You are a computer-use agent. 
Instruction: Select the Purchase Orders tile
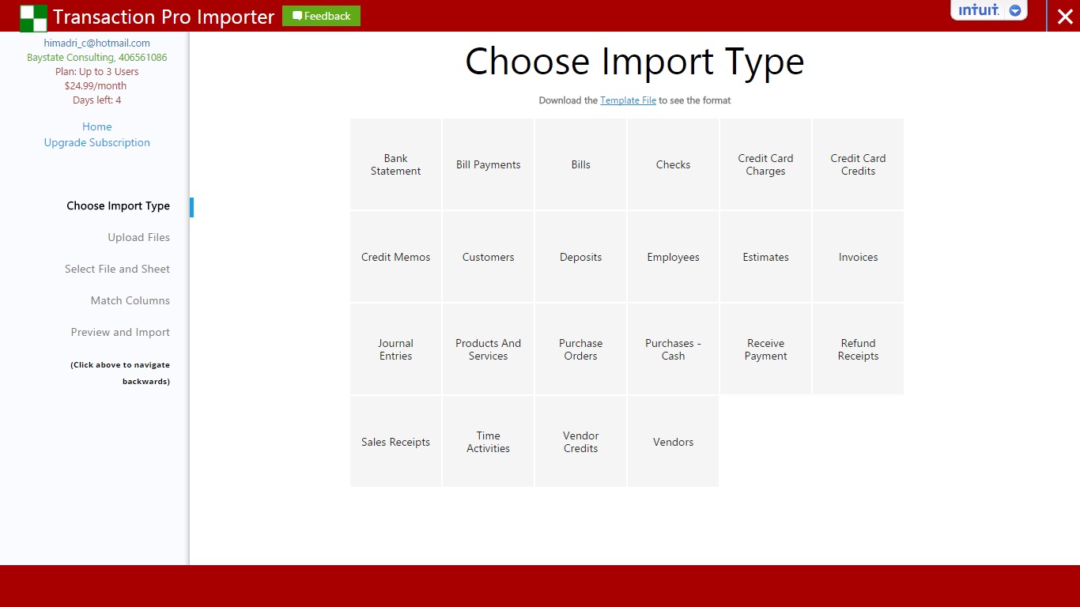click(580, 349)
